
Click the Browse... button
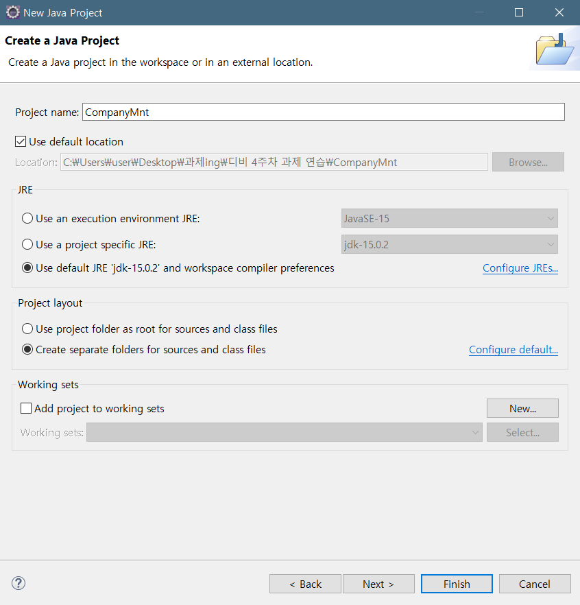coord(528,162)
